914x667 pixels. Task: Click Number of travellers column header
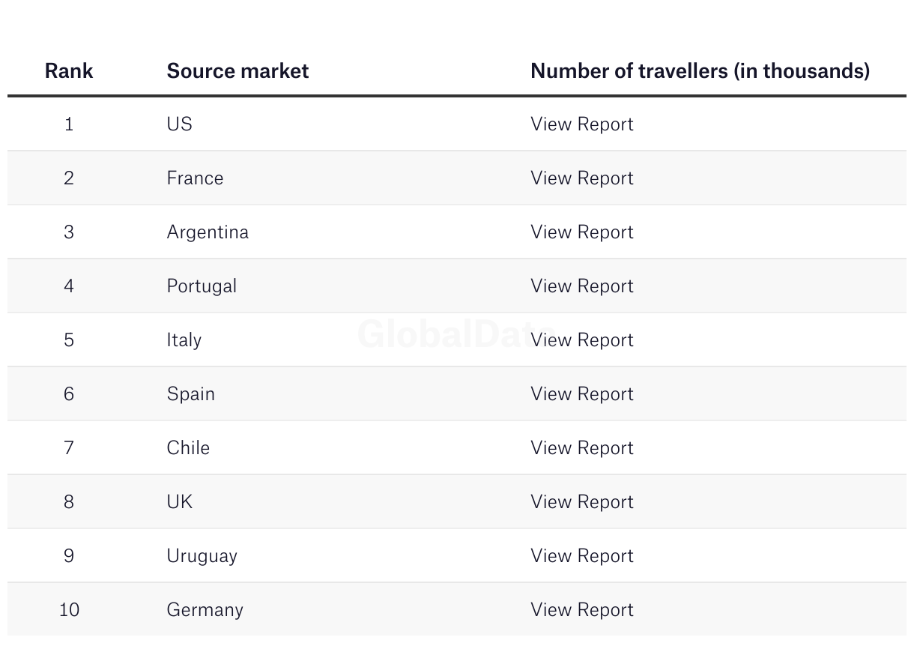click(x=700, y=70)
